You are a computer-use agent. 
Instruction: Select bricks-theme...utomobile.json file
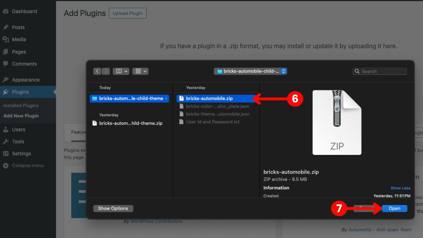click(x=216, y=114)
